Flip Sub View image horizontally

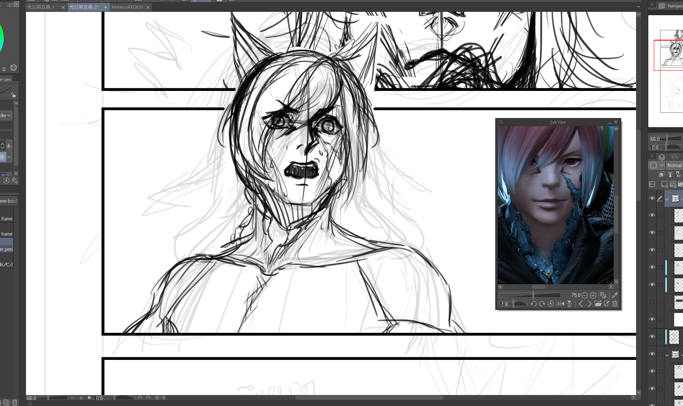coord(561,304)
